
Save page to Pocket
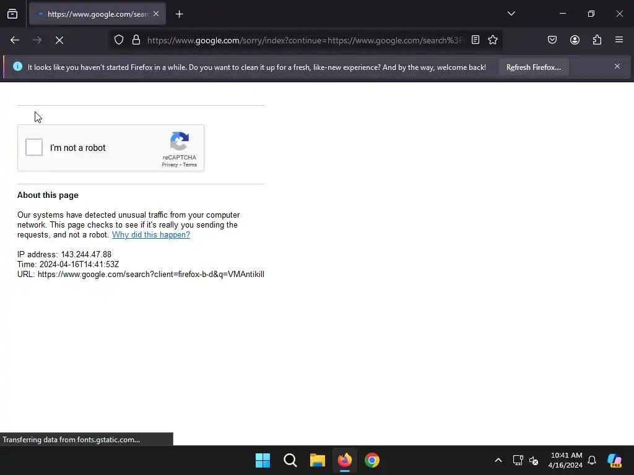[x=552, y=40]
